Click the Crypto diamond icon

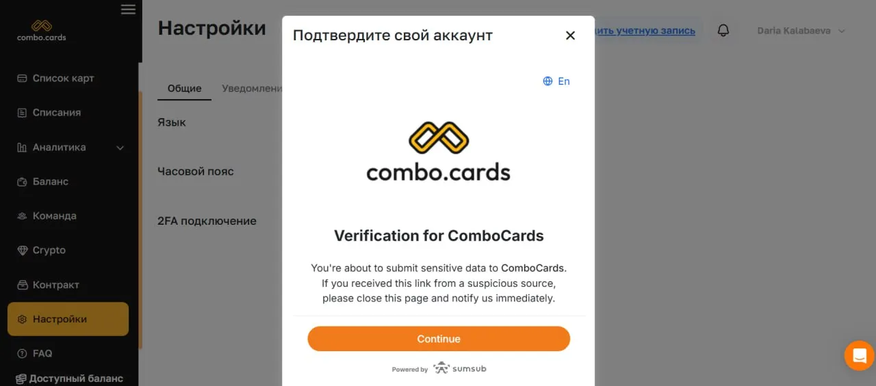point(22,251)
